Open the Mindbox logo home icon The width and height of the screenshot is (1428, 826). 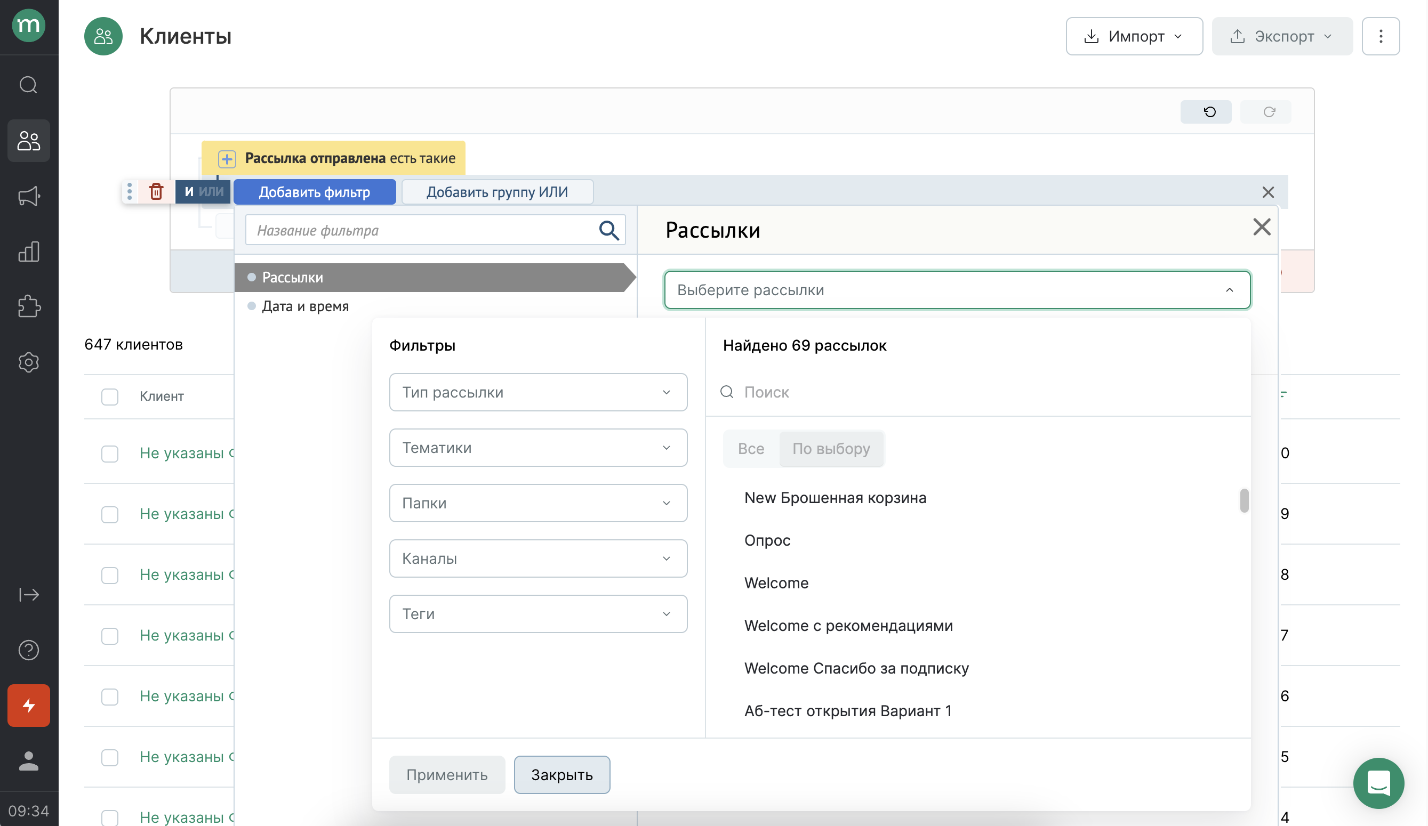click(x=28, y=26)
